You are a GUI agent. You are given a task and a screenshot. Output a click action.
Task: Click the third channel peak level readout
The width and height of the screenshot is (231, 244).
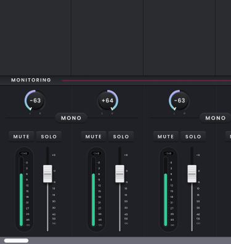(x=168, y=153)
